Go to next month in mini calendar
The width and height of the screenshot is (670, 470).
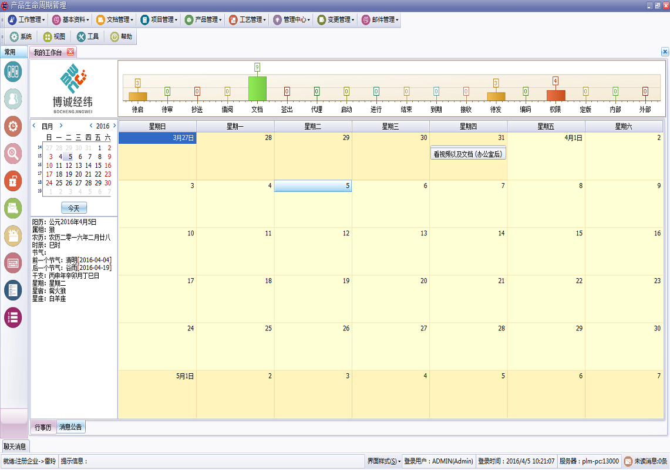tap(61, 126)
